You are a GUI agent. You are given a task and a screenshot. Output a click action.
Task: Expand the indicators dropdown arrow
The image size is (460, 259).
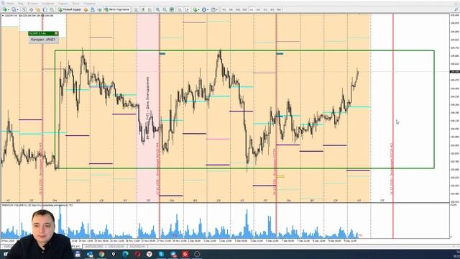point(198,9)
